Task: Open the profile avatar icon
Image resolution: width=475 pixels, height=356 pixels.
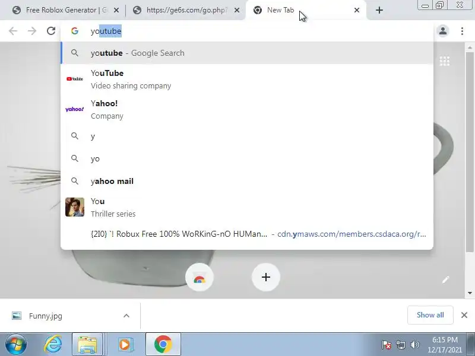Action: pos(443,31)
